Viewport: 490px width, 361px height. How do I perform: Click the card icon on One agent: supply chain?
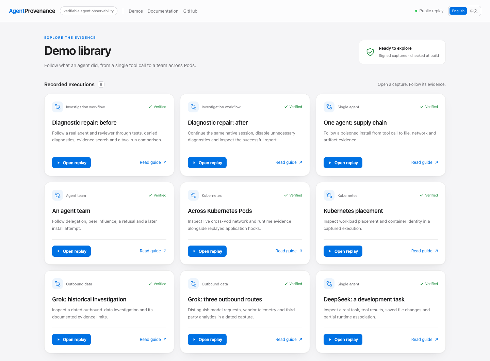329,107
